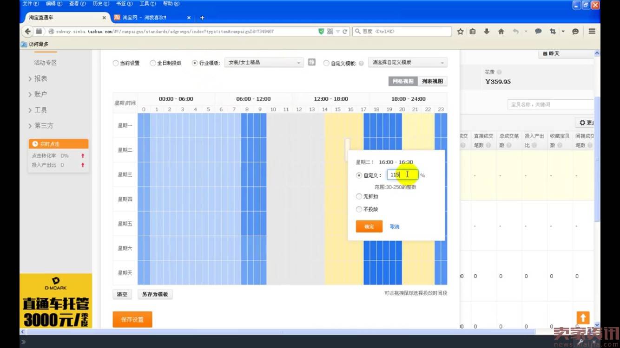620x348 pixels.
Task: Click the 取消 cancel link
Action: point(395,226)
